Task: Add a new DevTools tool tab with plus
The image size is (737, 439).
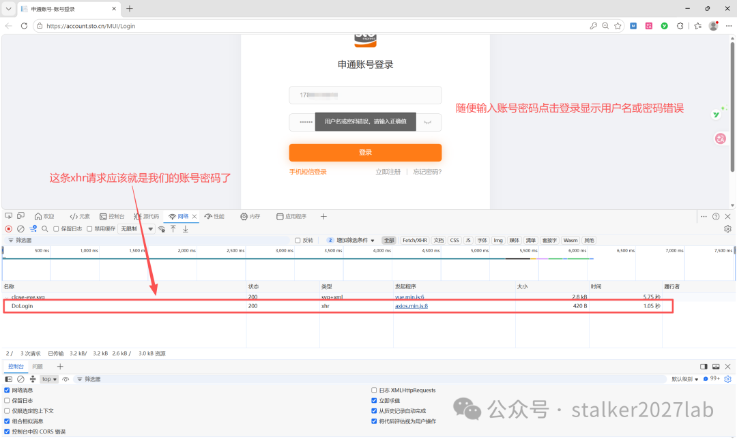Action: 323,217
